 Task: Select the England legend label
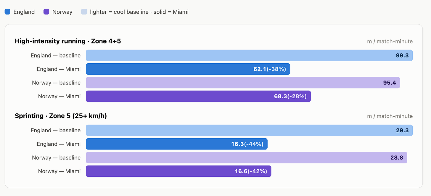(24, 12)
